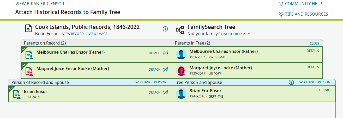Click the unlink icon on Melbourne Charles Ensor row
This screenshot has height=118, width=343.
point(165,53)
